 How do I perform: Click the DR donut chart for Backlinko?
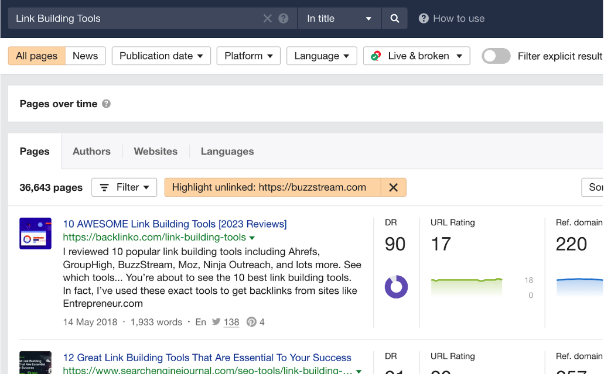tap(395, 287)
